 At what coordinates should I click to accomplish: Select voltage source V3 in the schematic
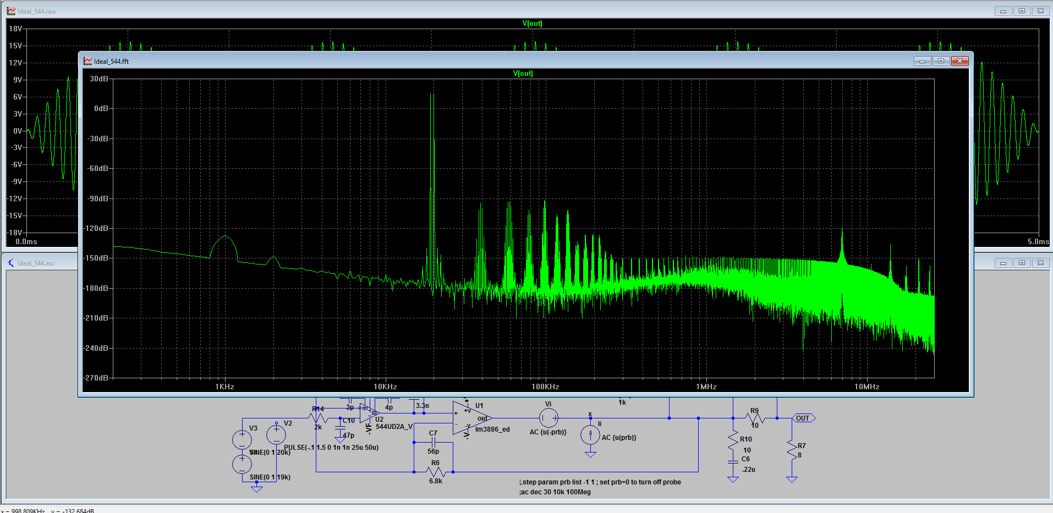point(242,439)
